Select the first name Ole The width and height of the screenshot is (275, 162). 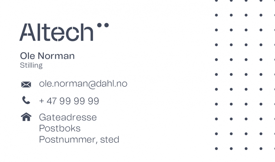point(28,56)
